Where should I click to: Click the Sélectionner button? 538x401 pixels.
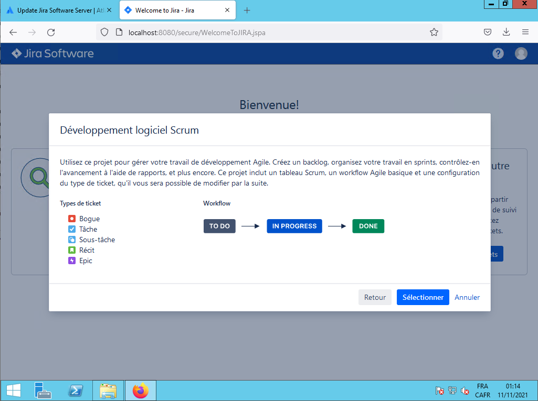pos(423,297)
